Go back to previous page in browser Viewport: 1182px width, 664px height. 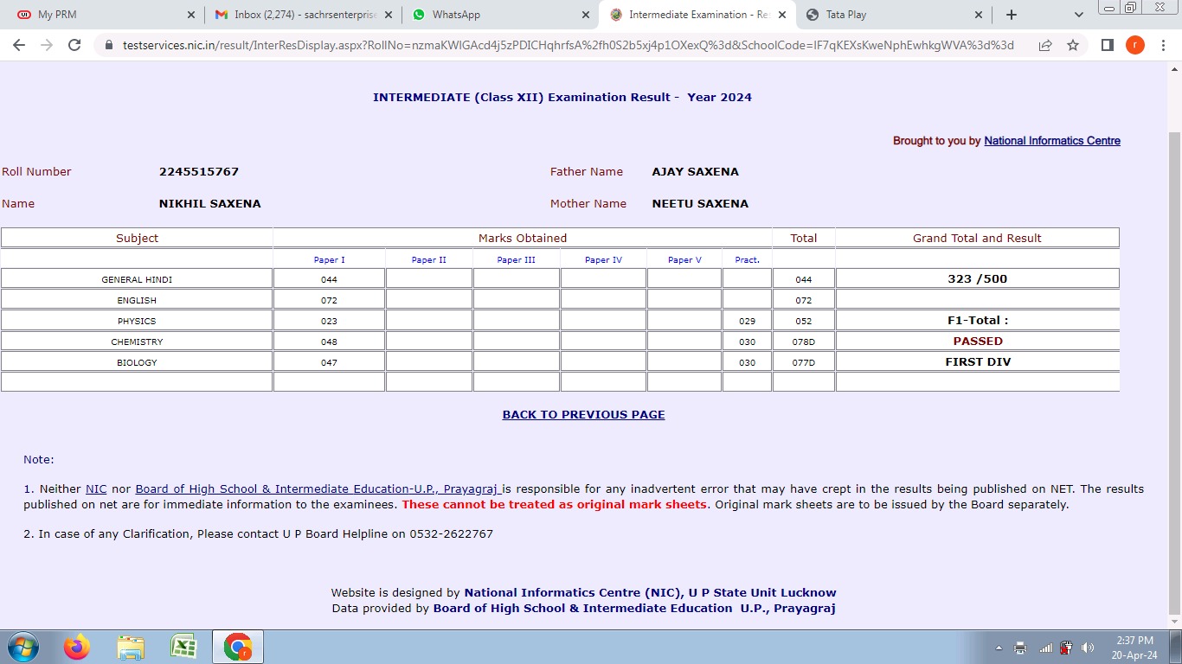tap(19, 45)
